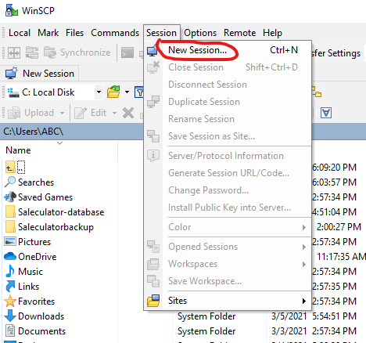Viewport: 366px width, 343px height.
Task: Click the open directory folder icon
Action: [x=113, y=92]
